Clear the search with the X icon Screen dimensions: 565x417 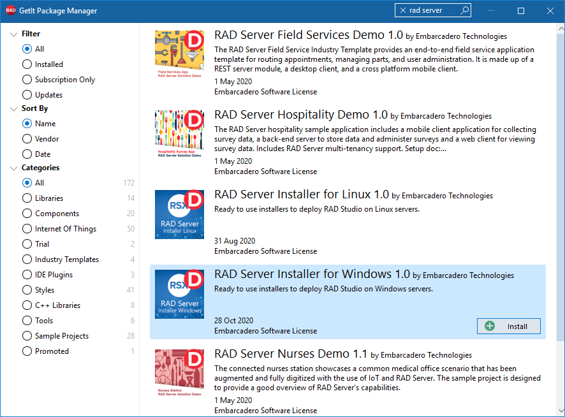pyautogui.click(x=403, y=10)
